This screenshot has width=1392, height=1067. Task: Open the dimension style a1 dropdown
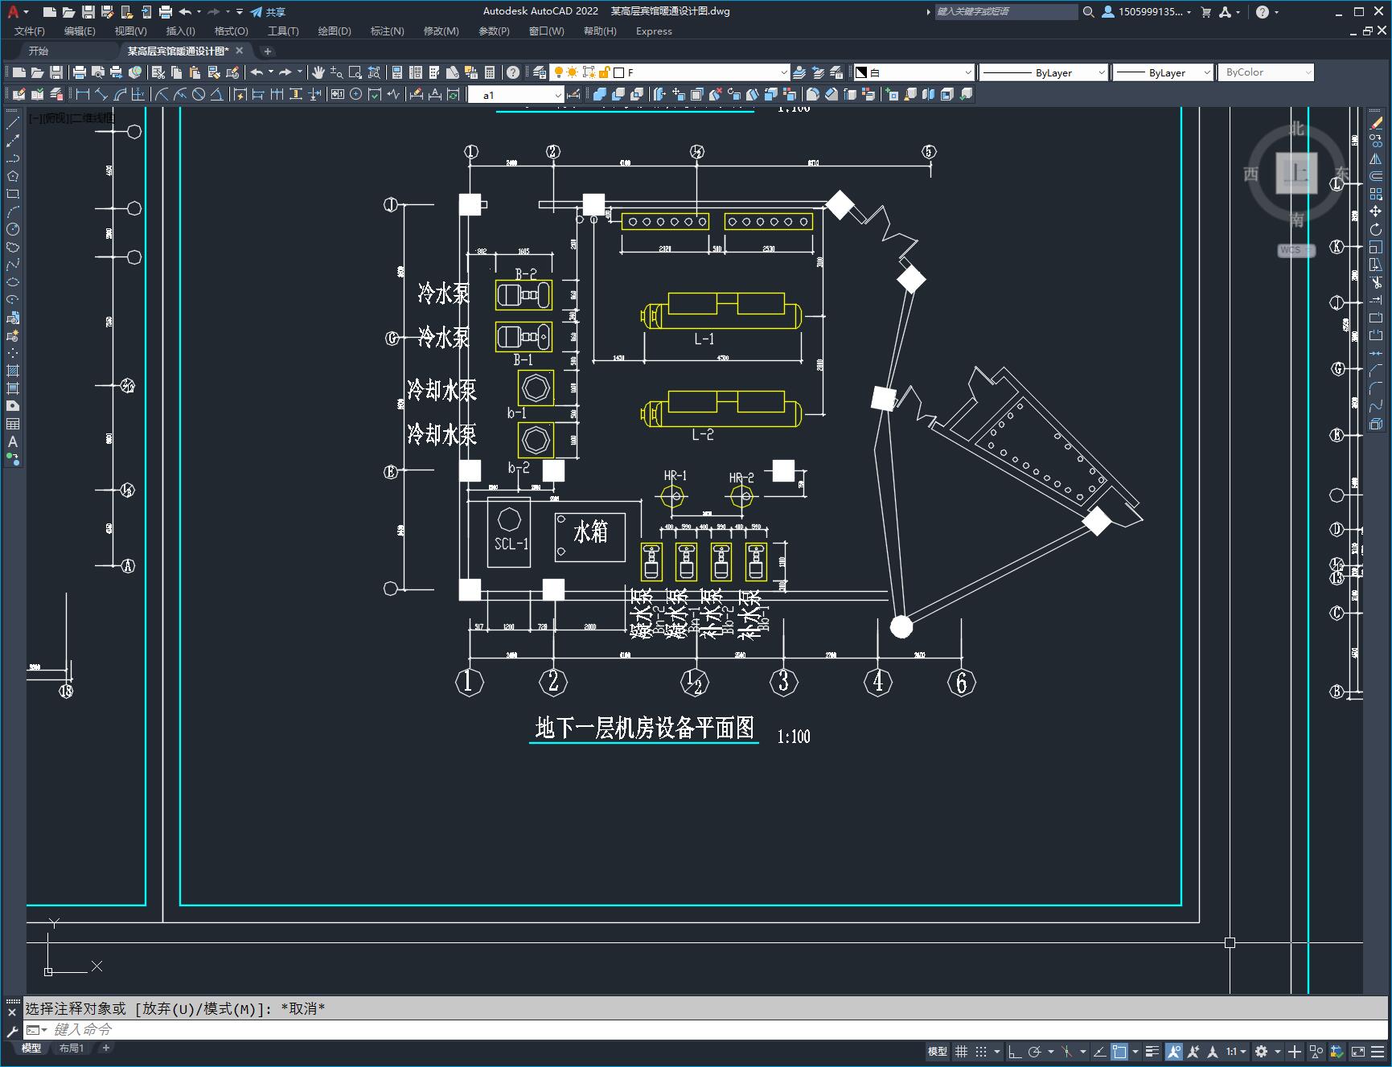point(516,95)
